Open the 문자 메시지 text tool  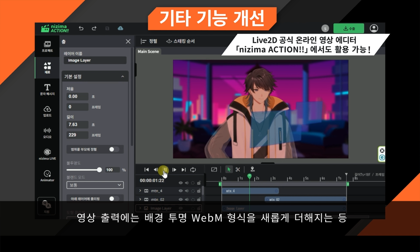pyautogui.click(x=47, y=89)
